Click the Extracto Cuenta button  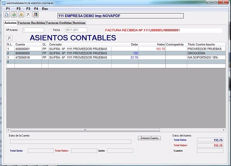pyautogui.click(x=149, y=138)
